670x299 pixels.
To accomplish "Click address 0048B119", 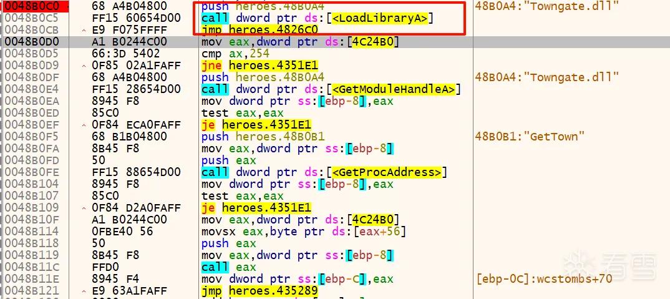I will (32, 255).
